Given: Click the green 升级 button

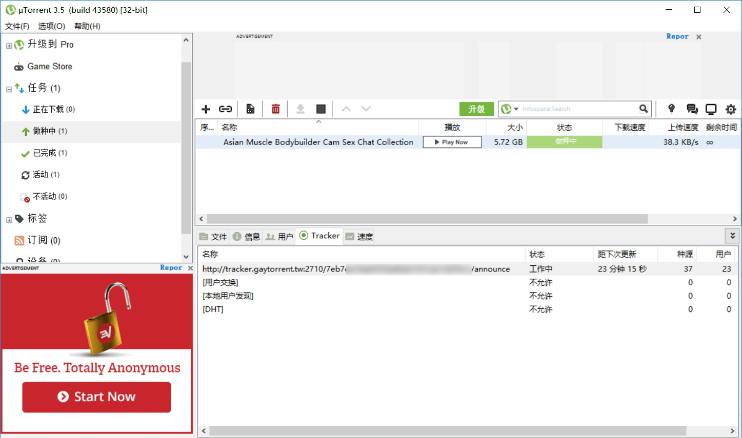Looking at the screenshot, I should [x=476, y=109].
